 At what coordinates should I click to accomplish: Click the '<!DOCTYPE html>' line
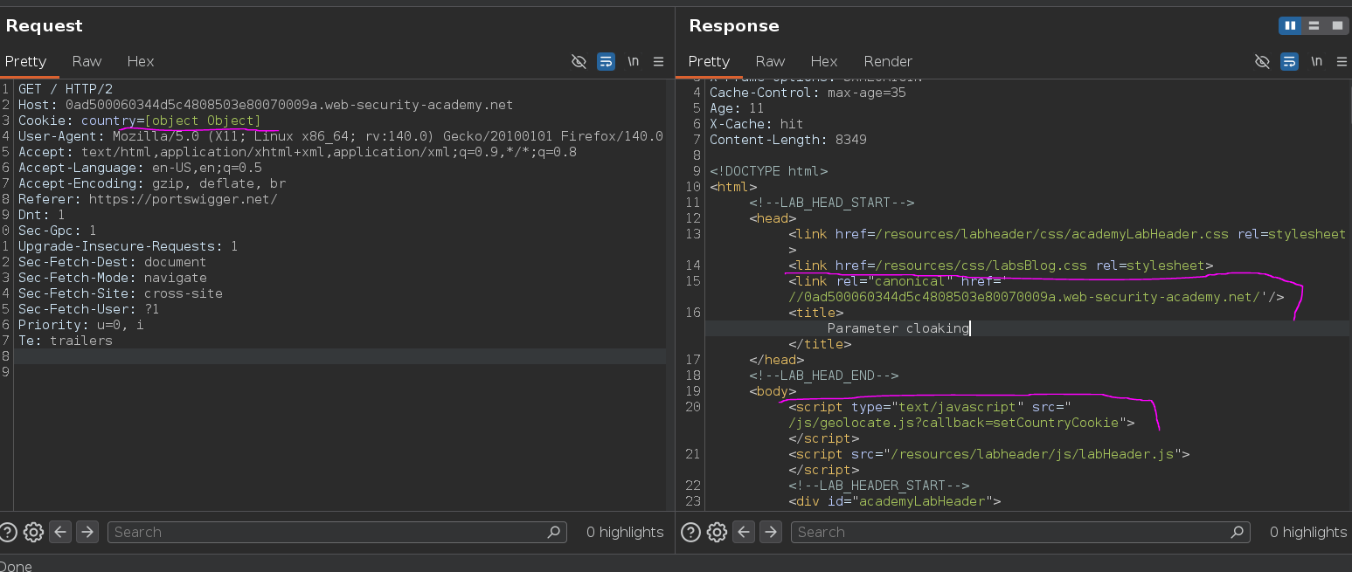click(768, 171)
